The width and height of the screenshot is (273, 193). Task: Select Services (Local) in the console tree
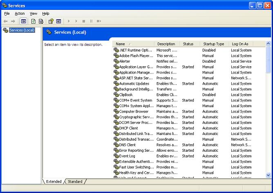[x=22, y=30]
